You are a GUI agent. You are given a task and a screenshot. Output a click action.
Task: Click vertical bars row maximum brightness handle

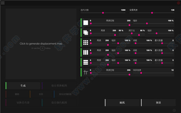click(x=108, y=55)
